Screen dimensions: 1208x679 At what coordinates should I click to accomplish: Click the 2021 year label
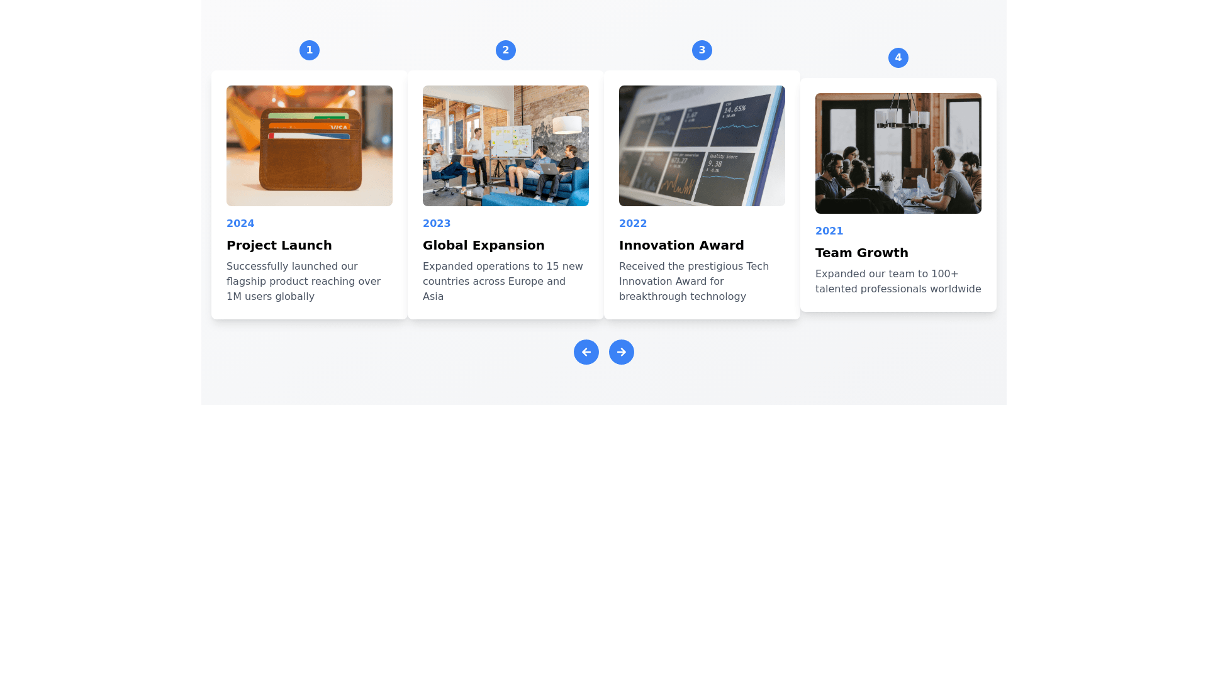click(x=829, y=231)
